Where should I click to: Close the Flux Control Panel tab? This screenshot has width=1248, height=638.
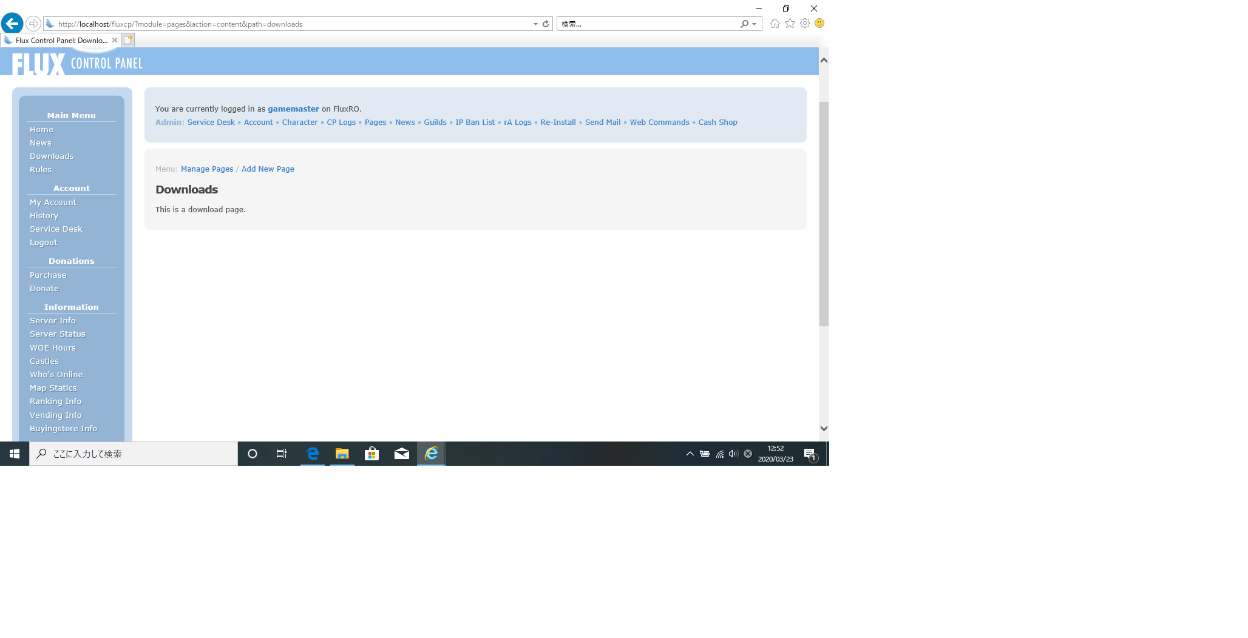click(115, 40)
